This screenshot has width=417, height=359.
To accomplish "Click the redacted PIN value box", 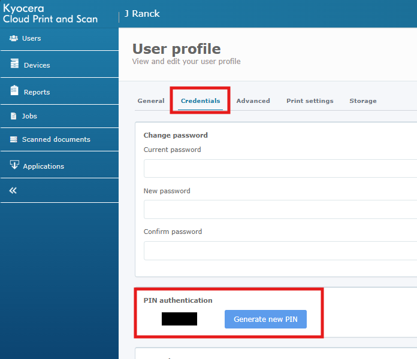I will pyautogui.click(x=179, y=319).
